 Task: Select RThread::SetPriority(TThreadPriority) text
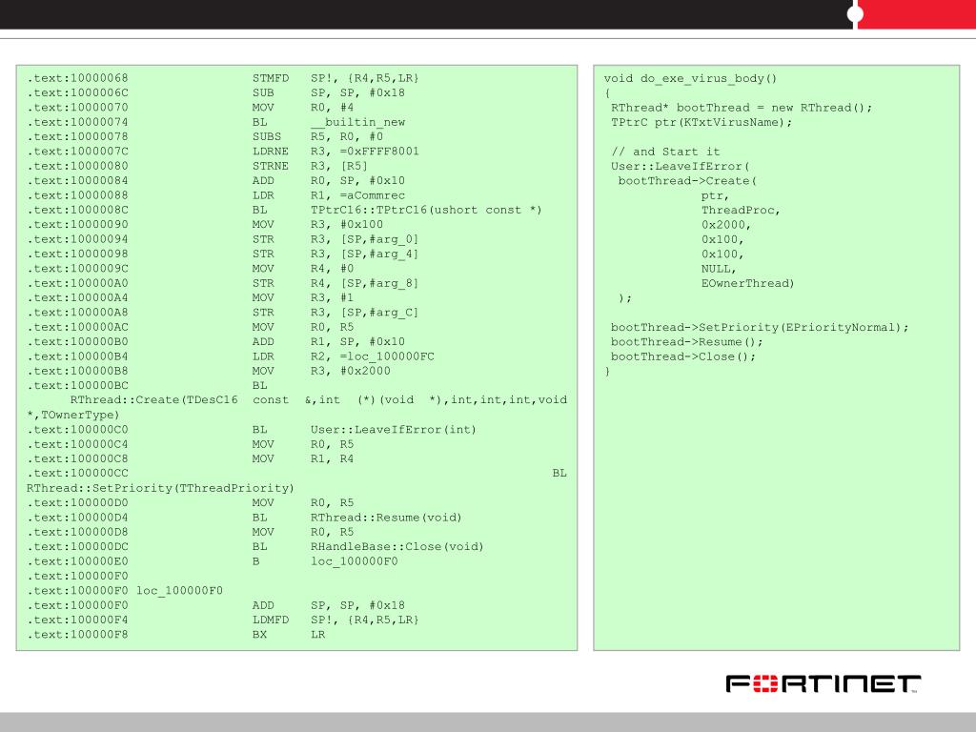[160, 489]
